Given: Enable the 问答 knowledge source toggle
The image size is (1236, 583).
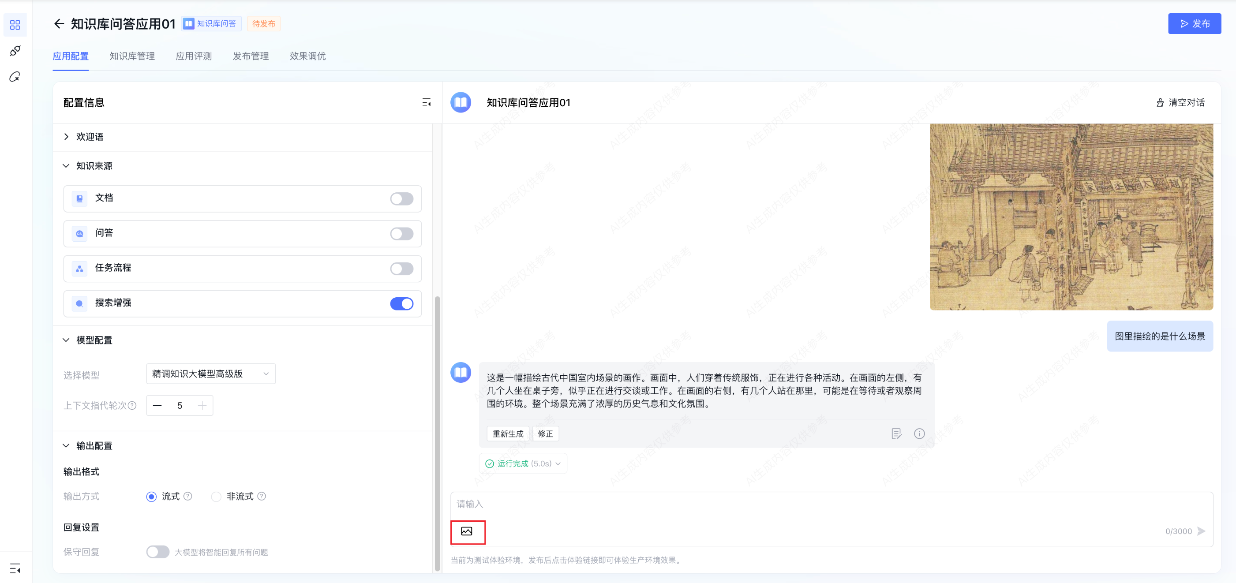Looking at the screenshot, I should pos(401,234).
